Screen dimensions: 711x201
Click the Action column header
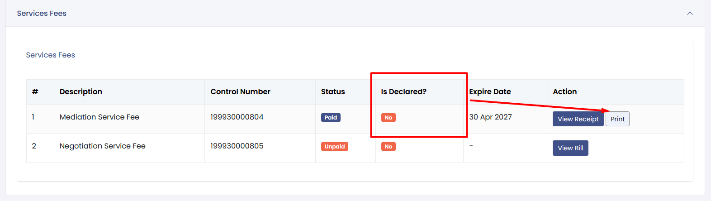click(564, 91)
